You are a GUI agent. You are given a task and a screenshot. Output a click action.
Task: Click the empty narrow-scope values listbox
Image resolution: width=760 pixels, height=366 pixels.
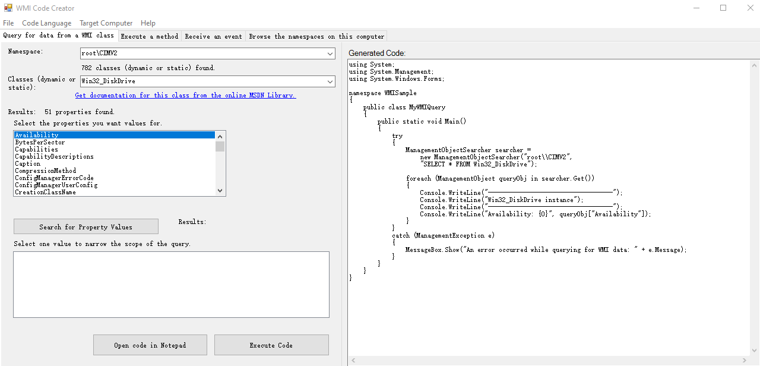point(171,284)
